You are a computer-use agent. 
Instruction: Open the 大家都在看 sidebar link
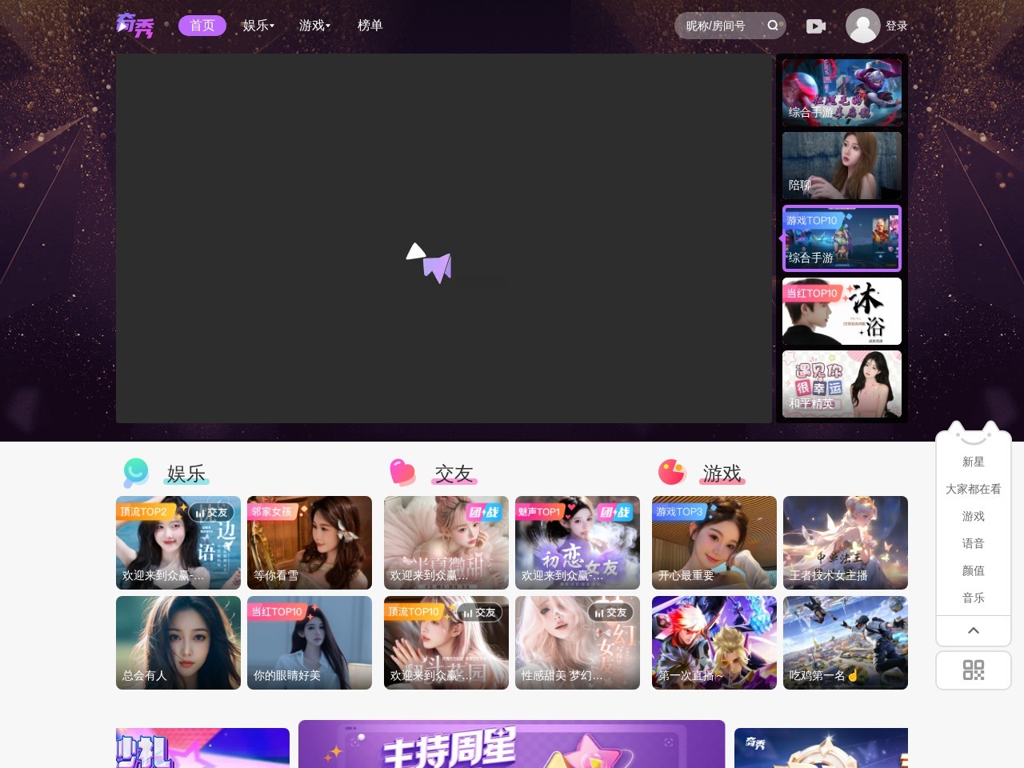click(x=973, y=489)
